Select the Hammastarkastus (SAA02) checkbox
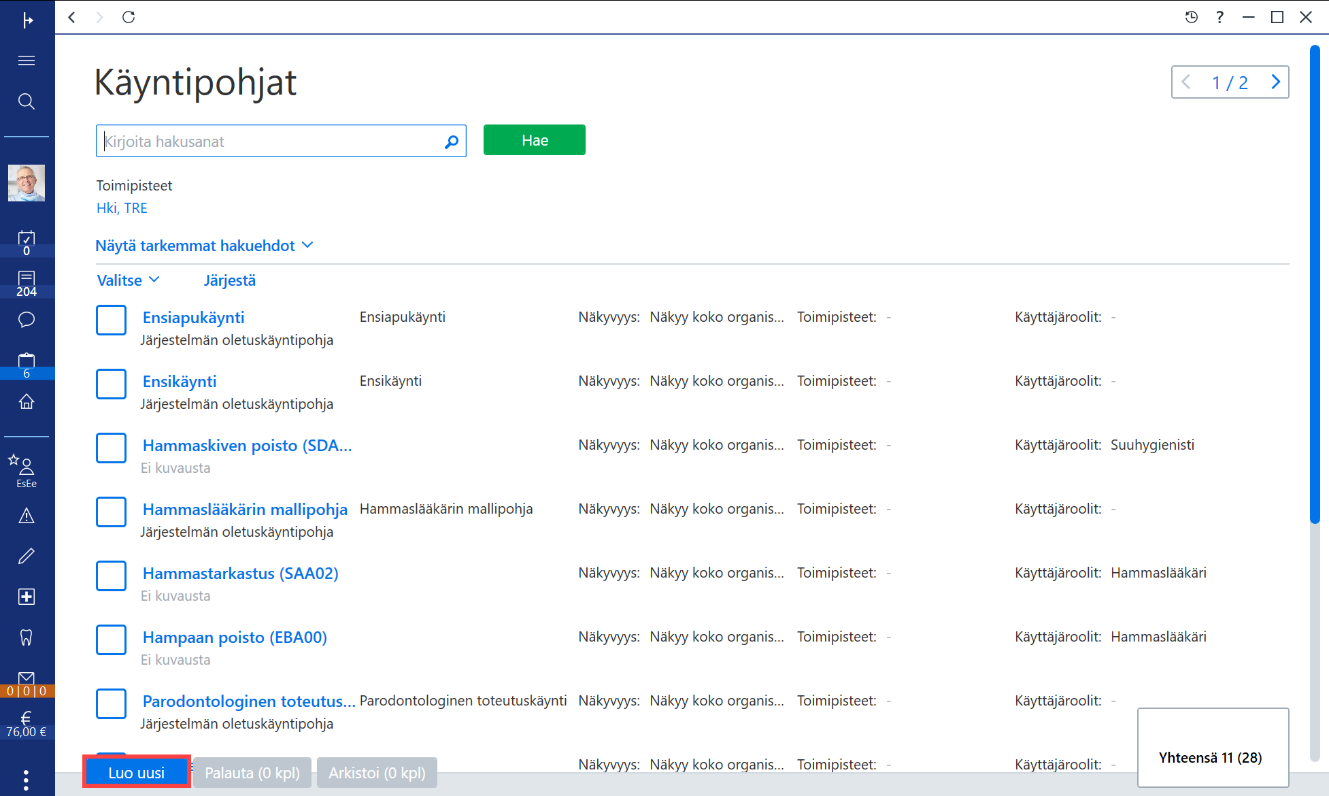1329x796 pixels. click(x=111, y=576)
